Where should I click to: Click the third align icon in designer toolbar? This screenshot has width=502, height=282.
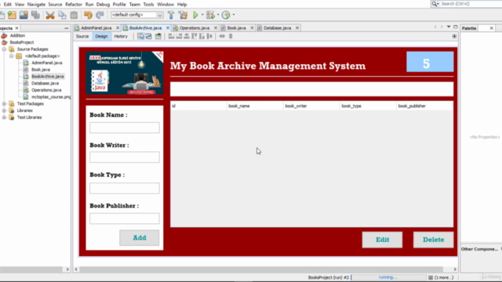coord(187,37)
